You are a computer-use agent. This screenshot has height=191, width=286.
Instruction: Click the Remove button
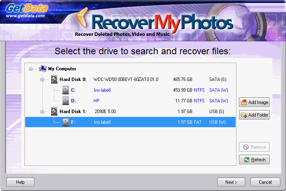(x=254, y=147)
